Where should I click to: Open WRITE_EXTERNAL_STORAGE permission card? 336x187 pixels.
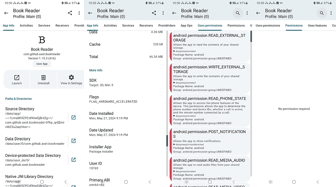coord(210,78)
